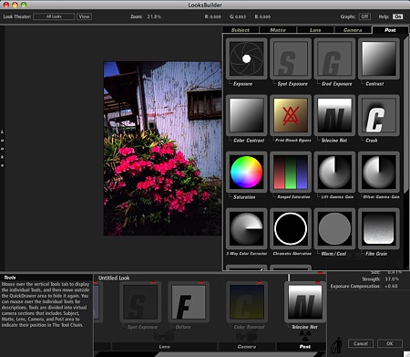Select the Warm/Cool tool

[334, 228]
